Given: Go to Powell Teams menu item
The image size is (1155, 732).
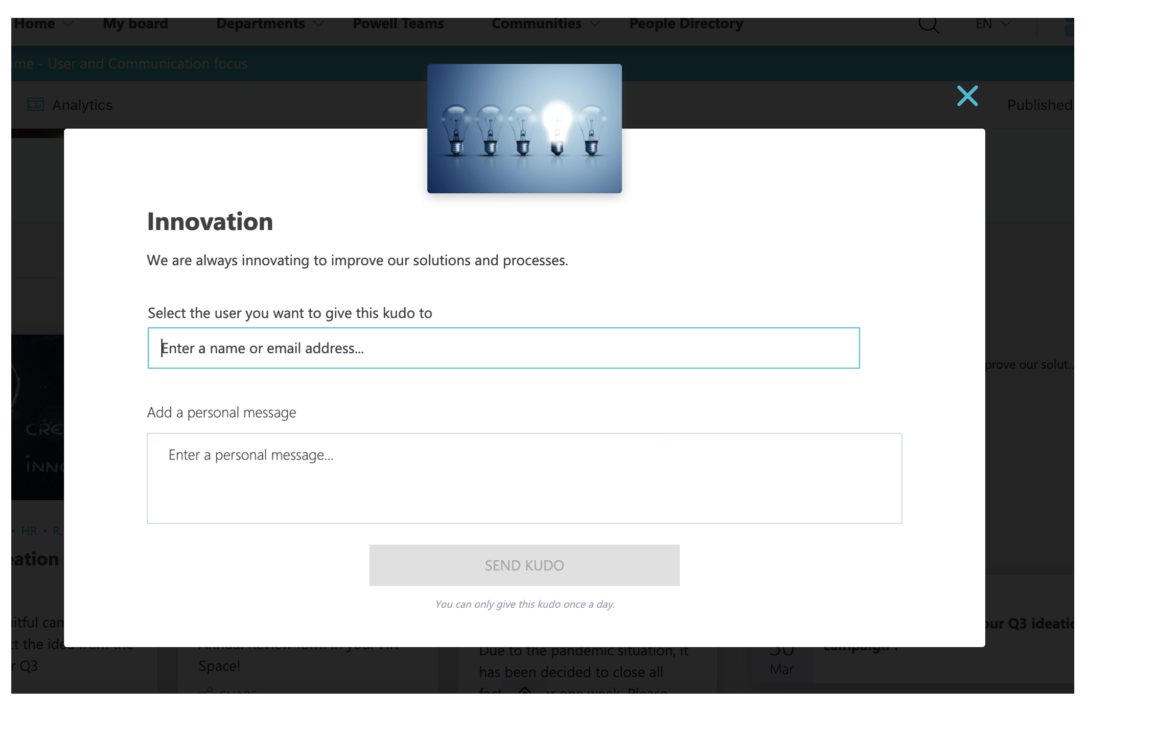Looking at the screenshot, I should click(x=398, y=24).
